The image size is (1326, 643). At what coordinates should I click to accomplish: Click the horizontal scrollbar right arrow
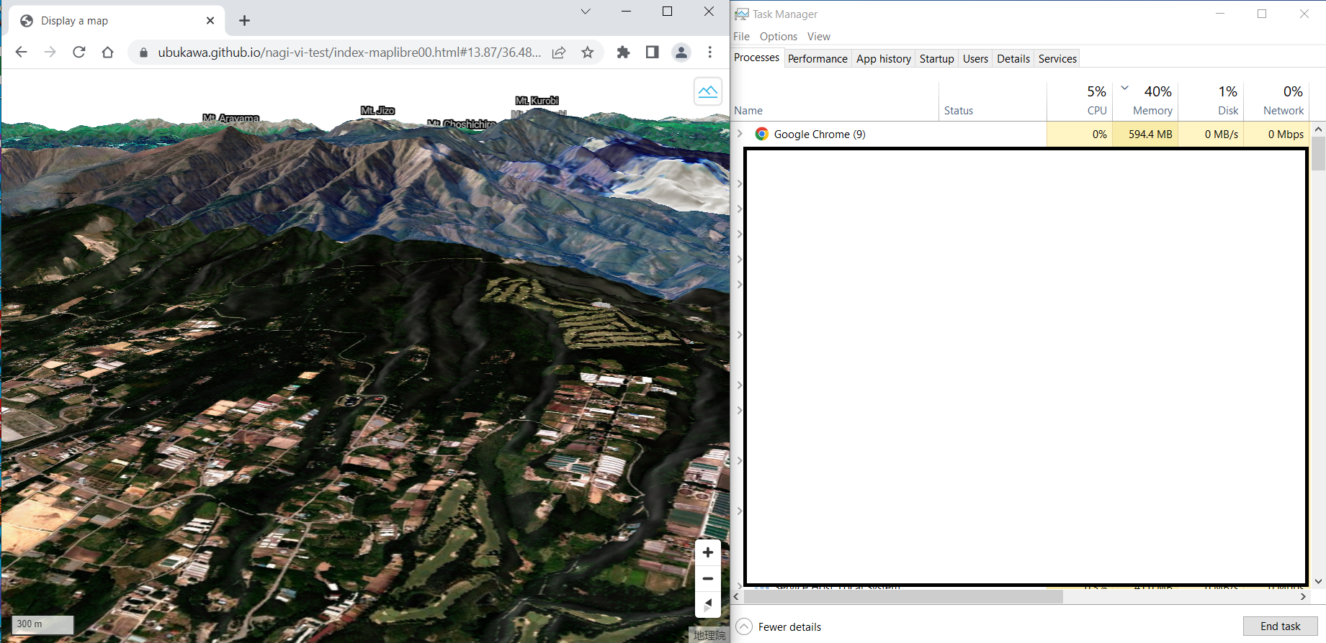[x=1303, y=596]
